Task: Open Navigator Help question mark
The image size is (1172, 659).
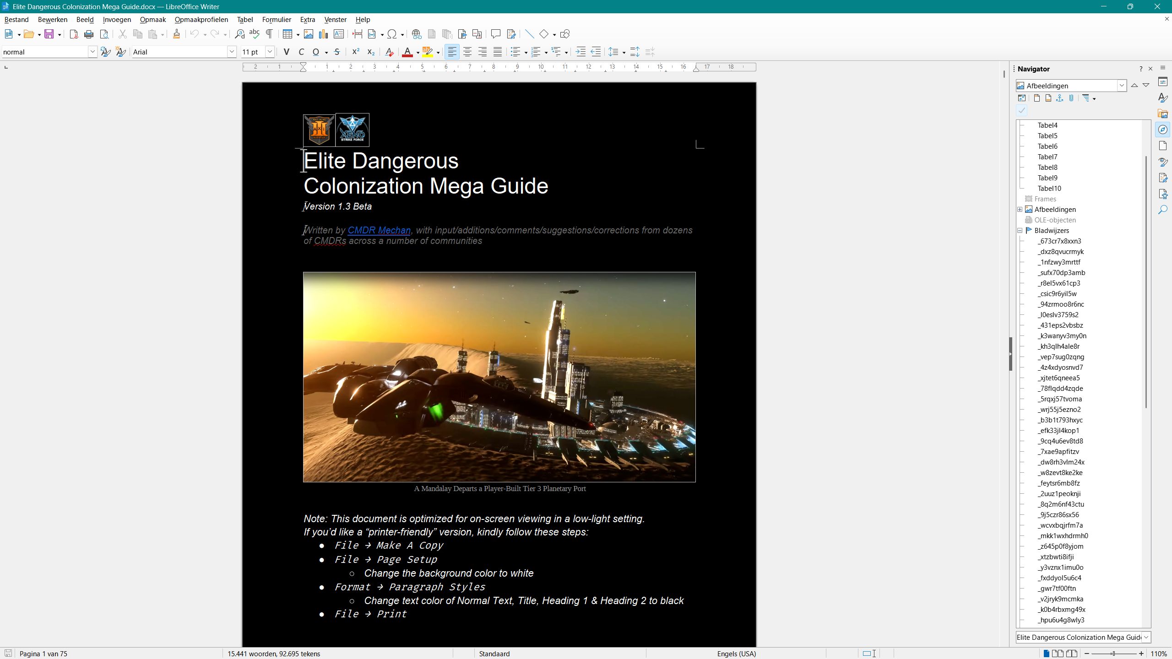Action: coord(1141,69)
